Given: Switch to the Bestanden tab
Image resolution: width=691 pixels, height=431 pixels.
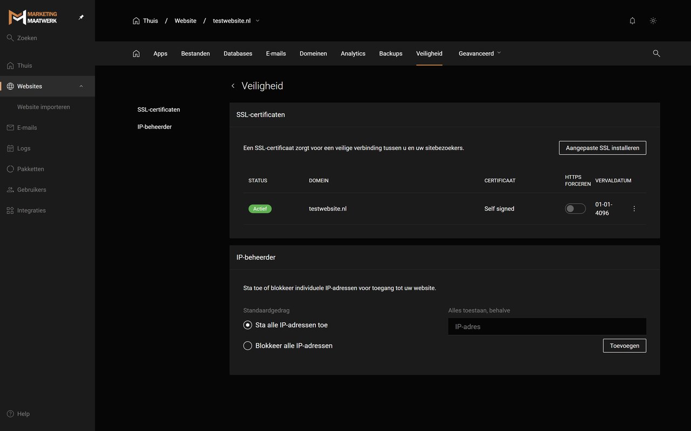Looking at the screenshot, I should [x=195, y=53].
